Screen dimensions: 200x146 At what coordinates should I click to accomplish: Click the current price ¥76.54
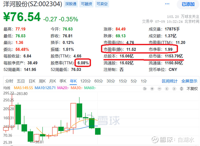[22, 17]
